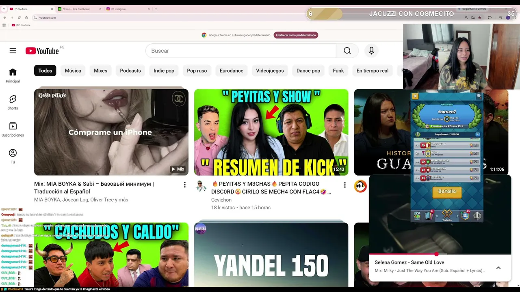Open the Tú profile section
This screenshot has width=520, height=292.
coord(13,156)
